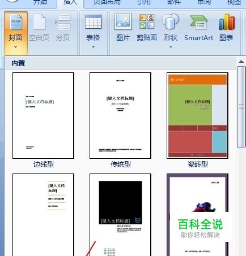Choose the 边线型 cover page thumbnail
Image resolution: width=246 pixels, height=256 pixels.
(43, 115)
